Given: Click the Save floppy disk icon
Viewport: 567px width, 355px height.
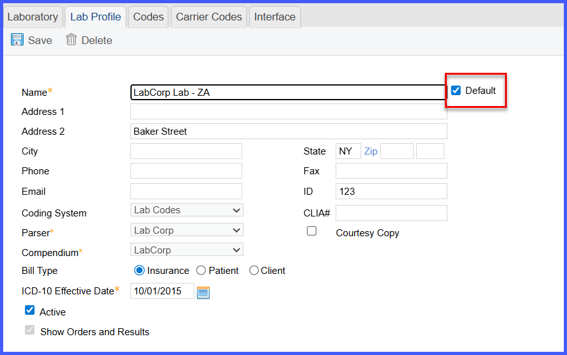Looking at the screenshot, I should point(17,40).
